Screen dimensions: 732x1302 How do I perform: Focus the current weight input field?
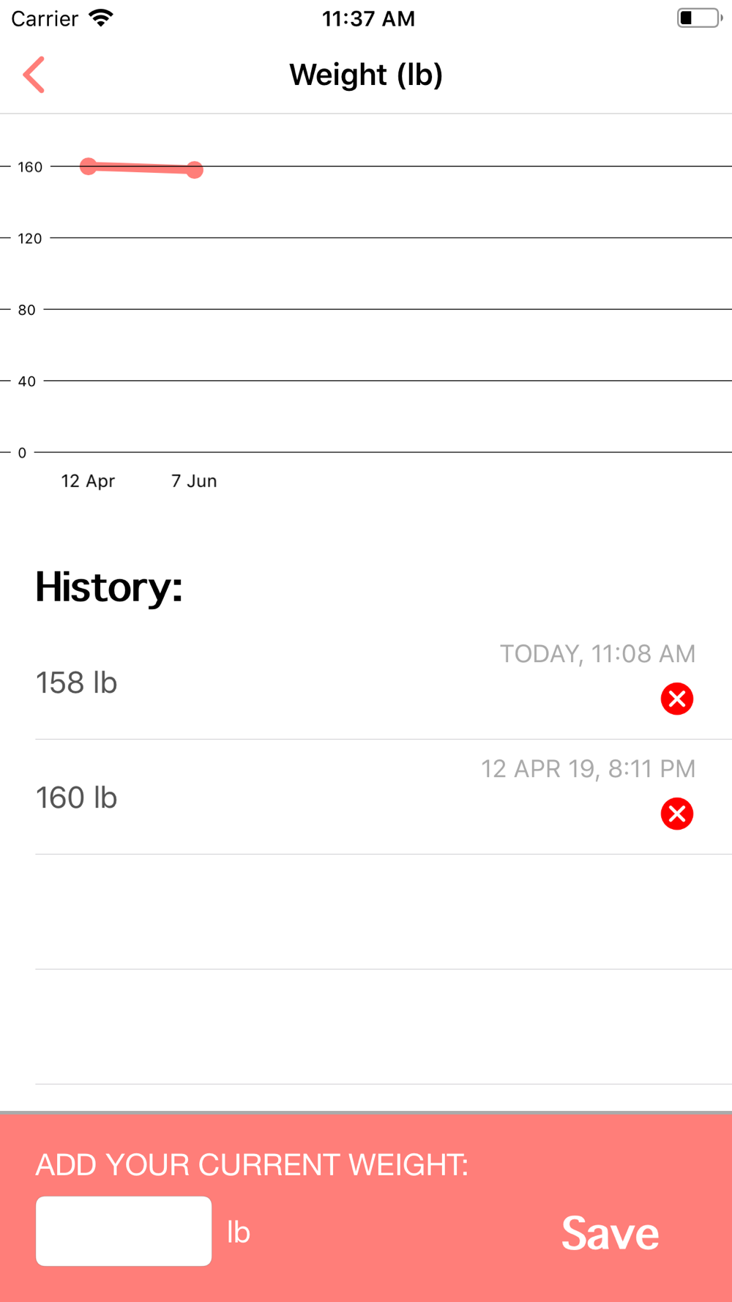click(x=124, y=1231)
